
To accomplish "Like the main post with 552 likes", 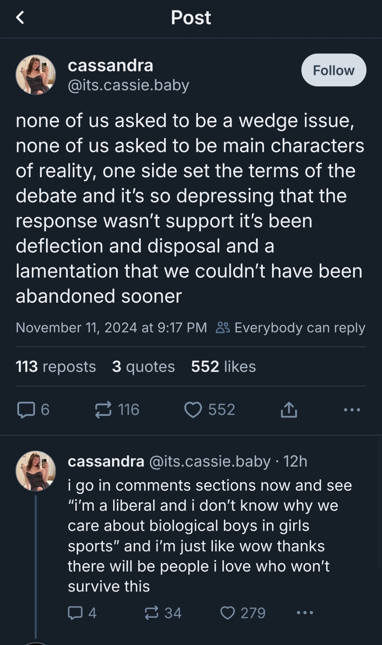I will [x=193, y=410].
